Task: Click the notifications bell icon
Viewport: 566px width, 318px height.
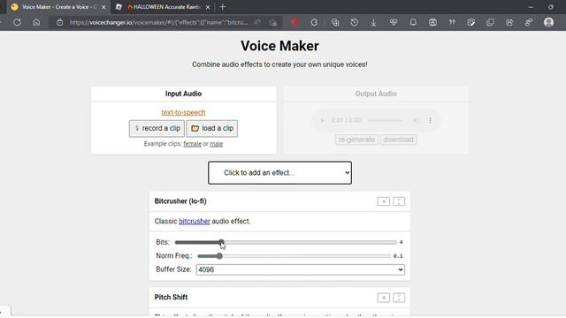Action: click(413, 22)
